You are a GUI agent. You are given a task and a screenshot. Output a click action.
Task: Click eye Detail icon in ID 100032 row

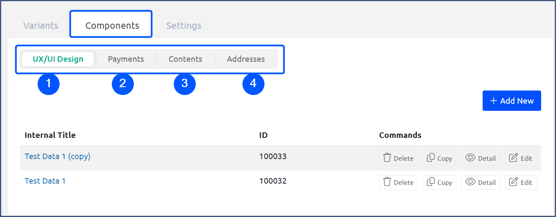click(470, 182)
